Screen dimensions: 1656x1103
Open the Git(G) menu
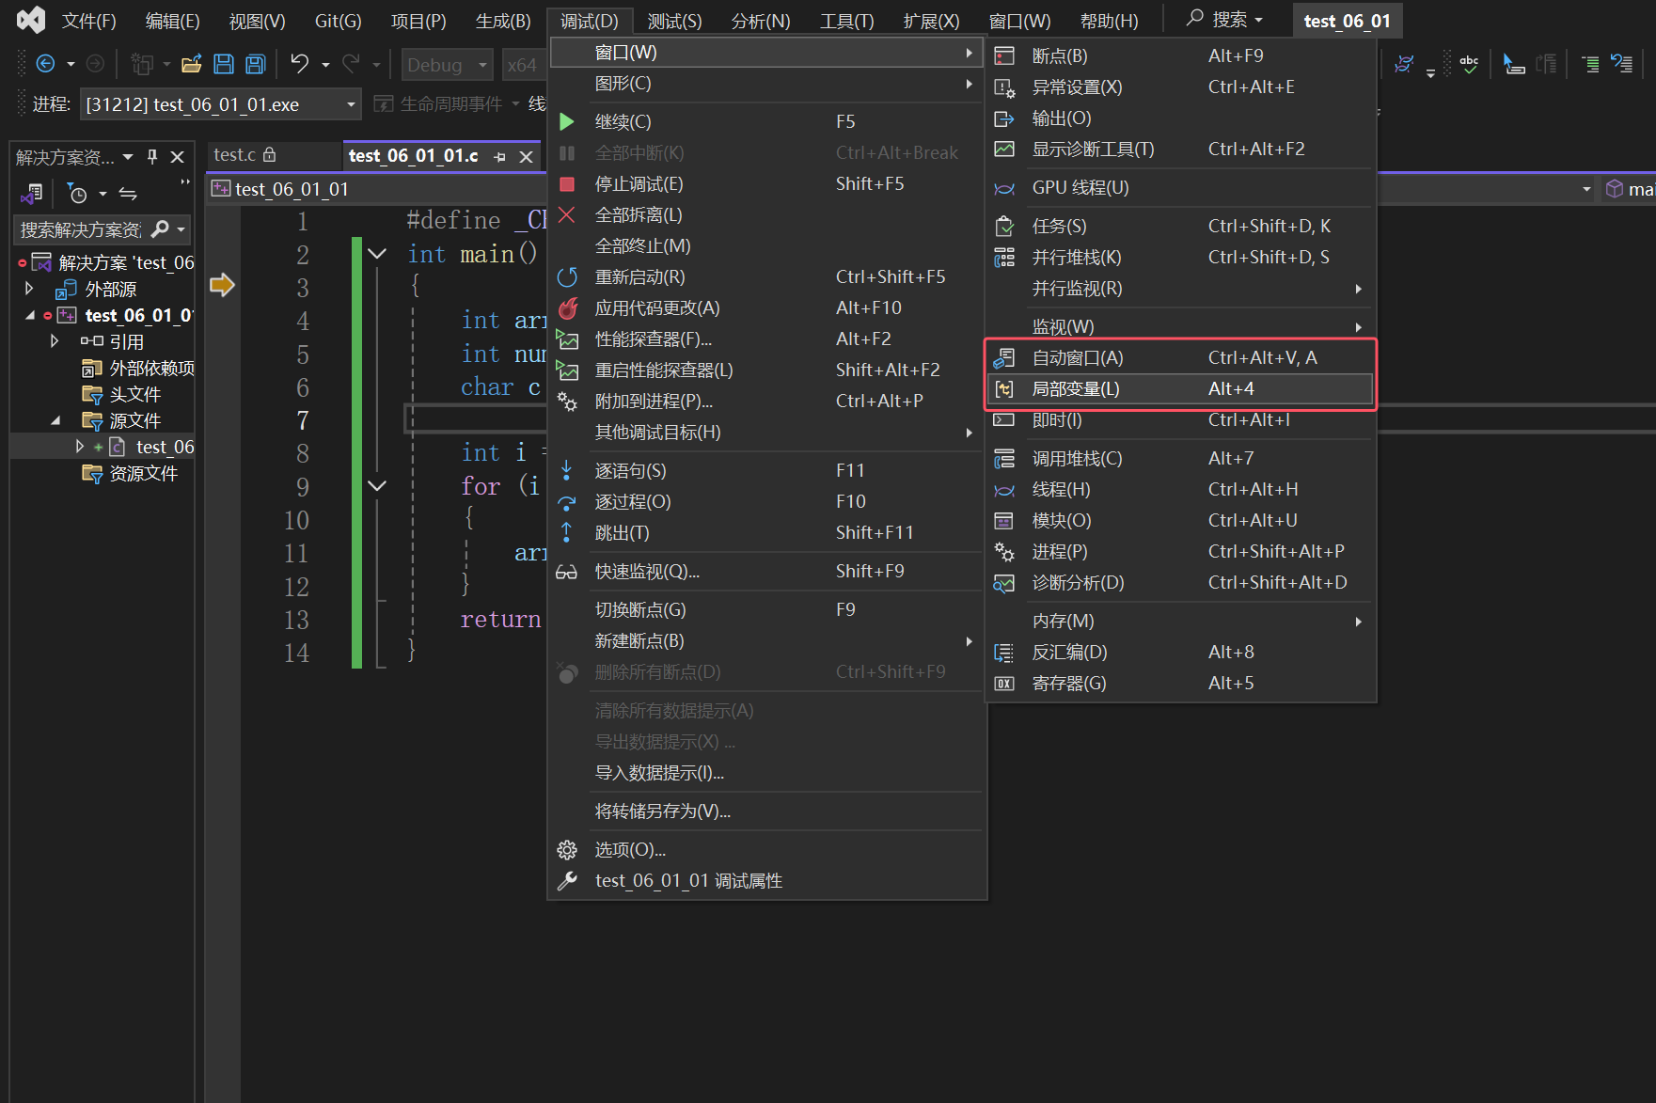click(338, 21)
